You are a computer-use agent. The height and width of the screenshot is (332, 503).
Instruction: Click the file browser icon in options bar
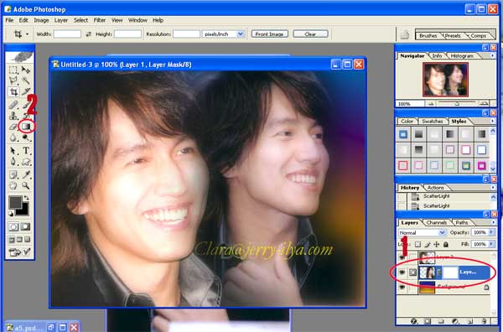coord(405,34)
